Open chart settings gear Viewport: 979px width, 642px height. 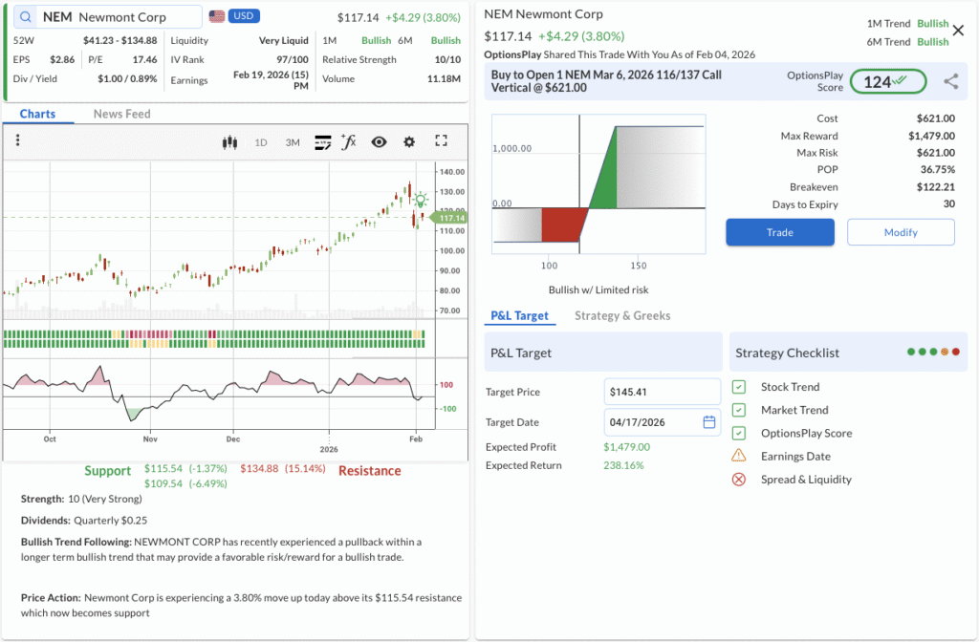coord(409,142)
